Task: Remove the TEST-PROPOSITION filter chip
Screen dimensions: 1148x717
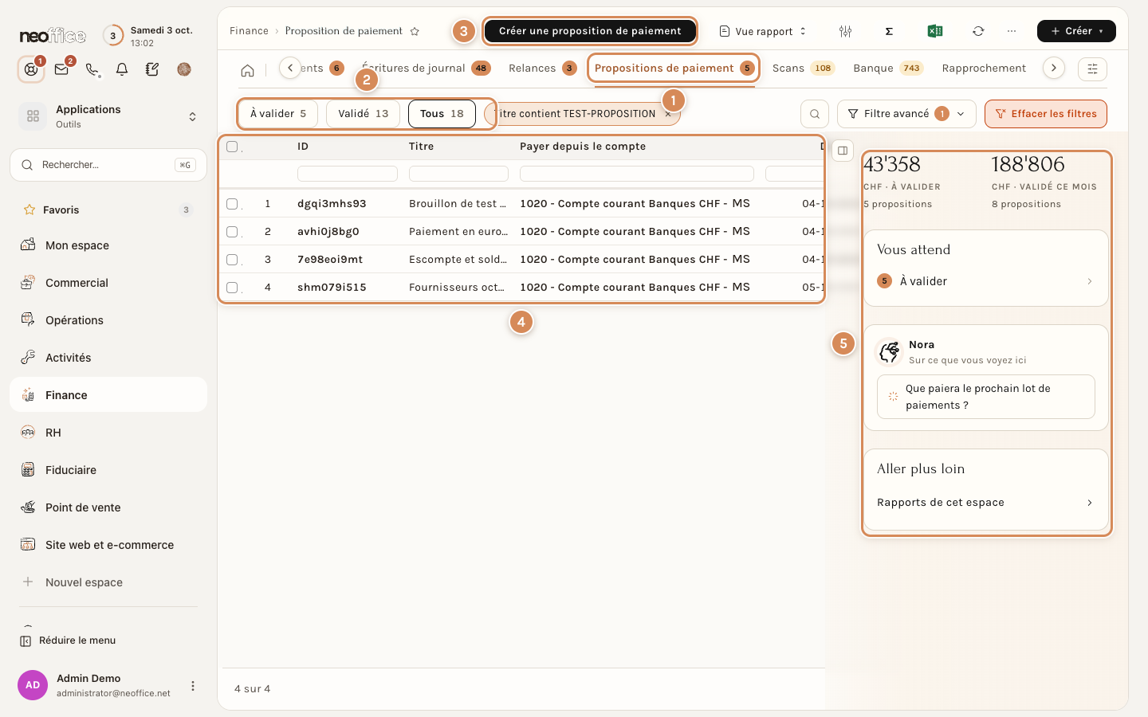Action: coord(668,114)
